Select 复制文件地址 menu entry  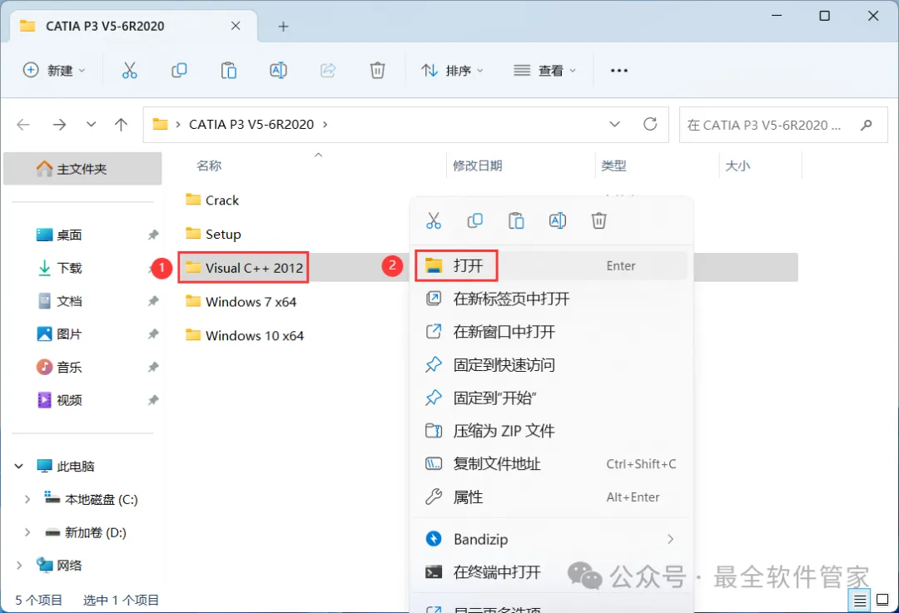550,464
